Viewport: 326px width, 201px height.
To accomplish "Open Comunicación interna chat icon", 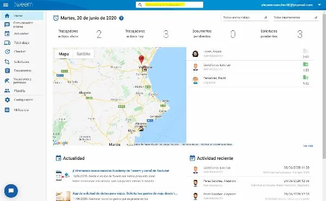I will point(7,25).
